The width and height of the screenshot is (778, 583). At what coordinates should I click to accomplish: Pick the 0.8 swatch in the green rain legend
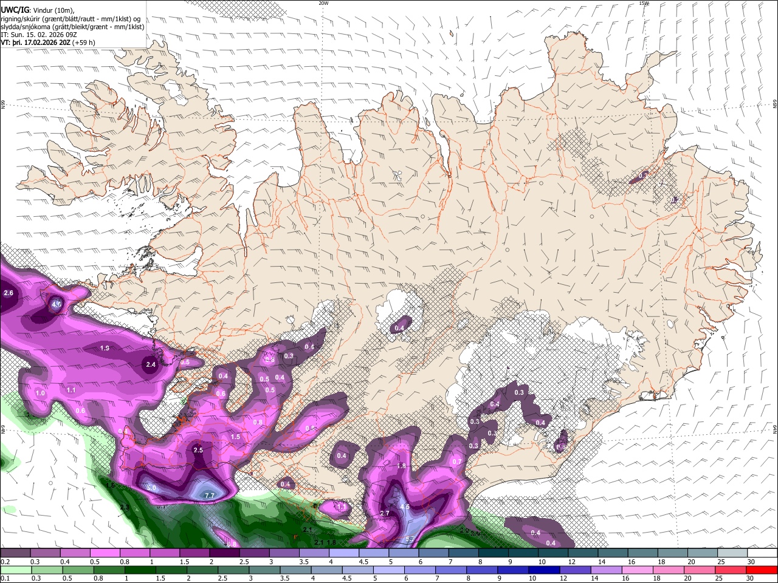pos(109,570)
